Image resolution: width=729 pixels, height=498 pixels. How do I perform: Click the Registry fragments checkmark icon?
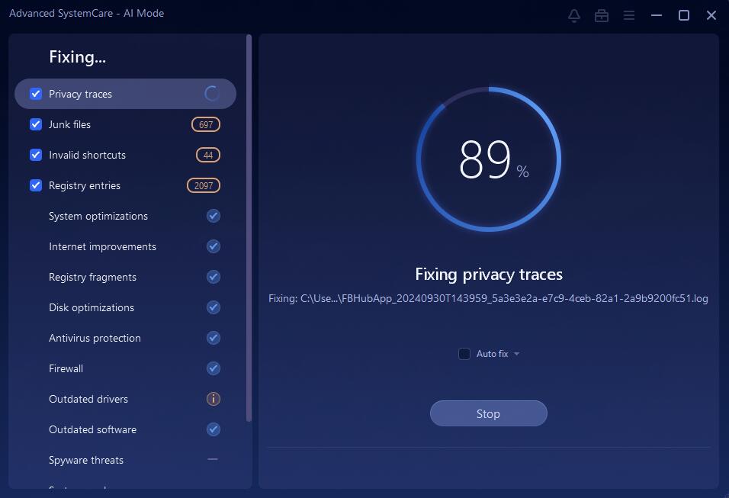(x=214, y=277)
